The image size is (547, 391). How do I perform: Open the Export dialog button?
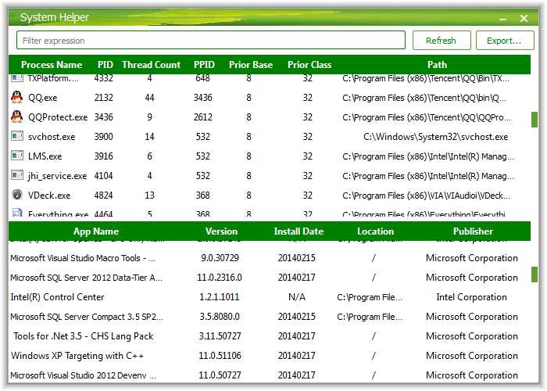505,41
